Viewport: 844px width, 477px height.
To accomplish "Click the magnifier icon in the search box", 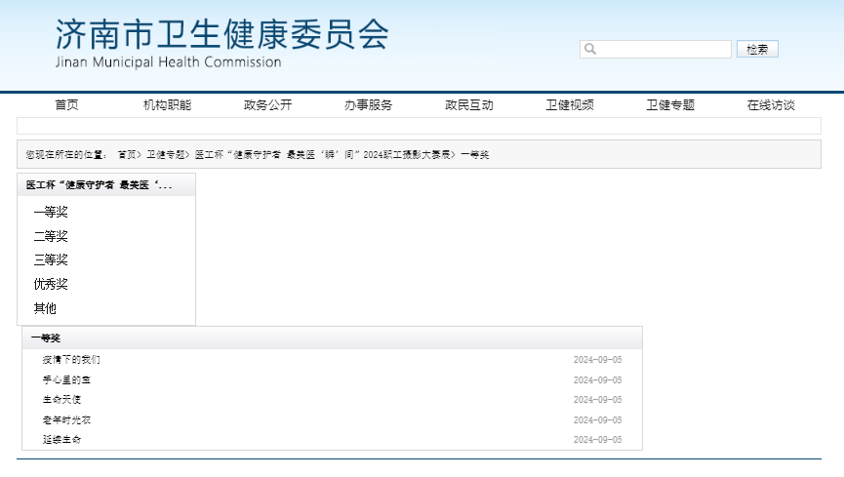I will pyautogui.click(x=590, y=49).
